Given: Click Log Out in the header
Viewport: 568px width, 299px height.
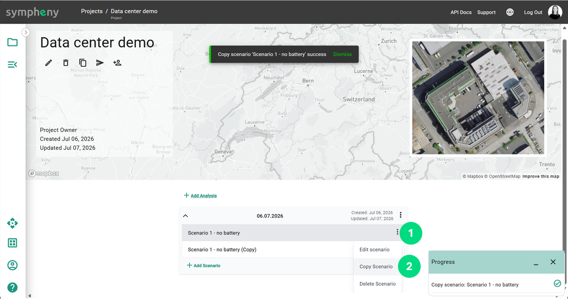Looking at the screenshot, I should (533, 12).
